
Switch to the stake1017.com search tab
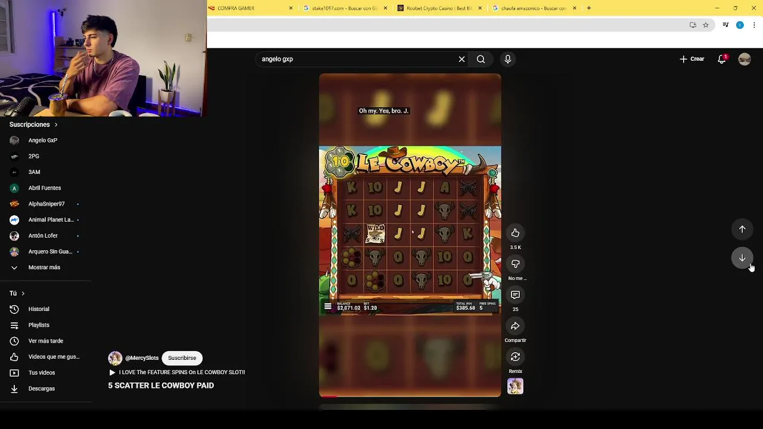tap(346, 8)
